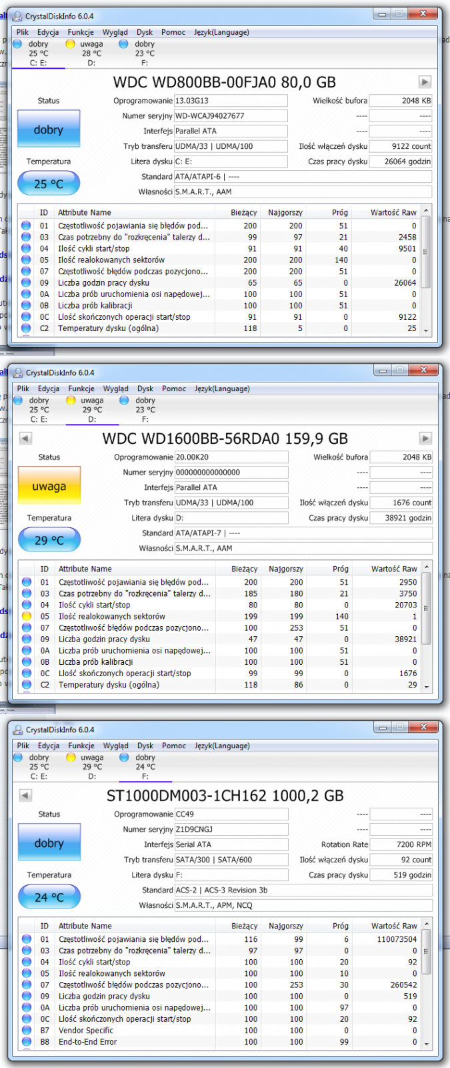Click blue dobry status button in WD800BB window
Screen dimensions: 450x1068
tap(49, 129)
